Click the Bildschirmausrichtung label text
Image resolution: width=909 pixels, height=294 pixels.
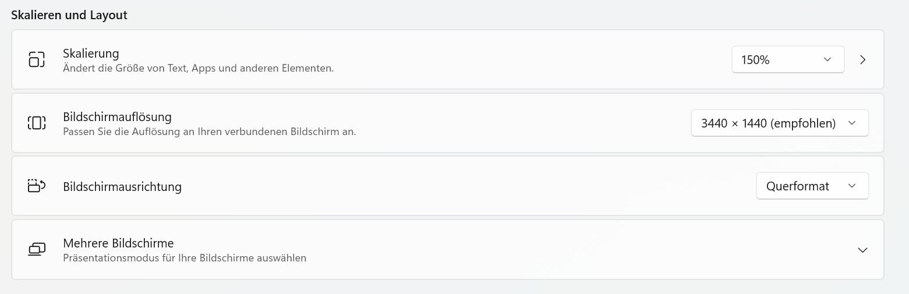[x=122, y=186]
